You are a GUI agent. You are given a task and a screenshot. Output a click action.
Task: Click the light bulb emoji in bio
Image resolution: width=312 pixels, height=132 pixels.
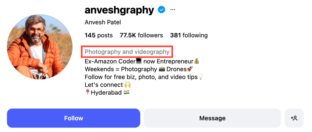pos(200,77)
